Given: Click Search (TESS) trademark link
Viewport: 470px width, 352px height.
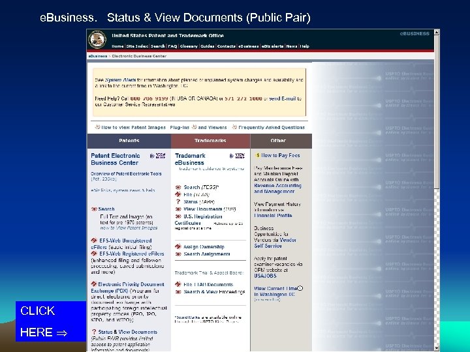Looking at the screenshot, I should (x=201, y=187).
